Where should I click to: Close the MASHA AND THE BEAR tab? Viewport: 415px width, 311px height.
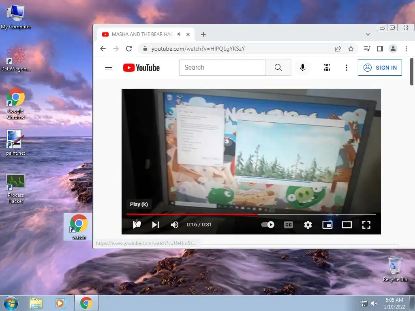[x=188, y=34]
